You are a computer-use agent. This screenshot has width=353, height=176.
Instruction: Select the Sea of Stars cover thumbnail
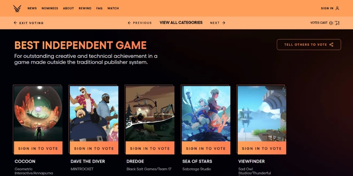206,113
